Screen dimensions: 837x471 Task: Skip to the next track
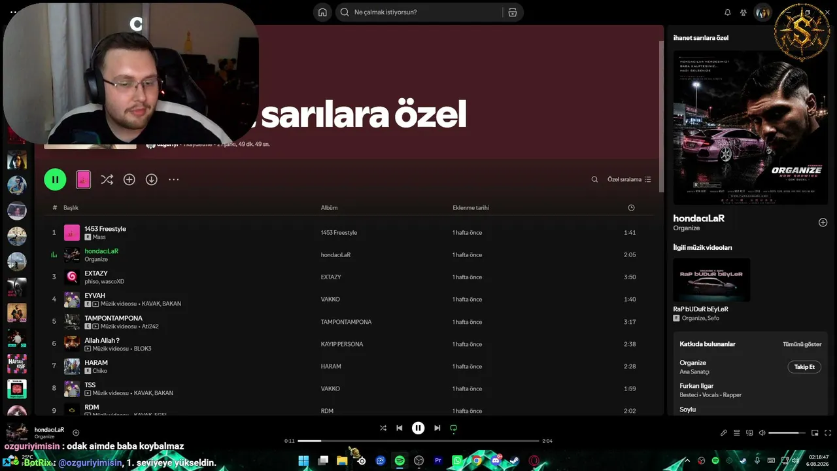coord(437,428)
